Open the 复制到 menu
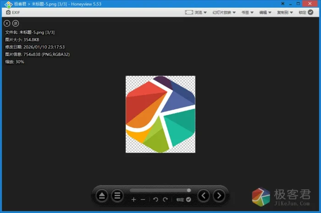The height and width of the screenshot is (213, 321). tap(285, 12)
